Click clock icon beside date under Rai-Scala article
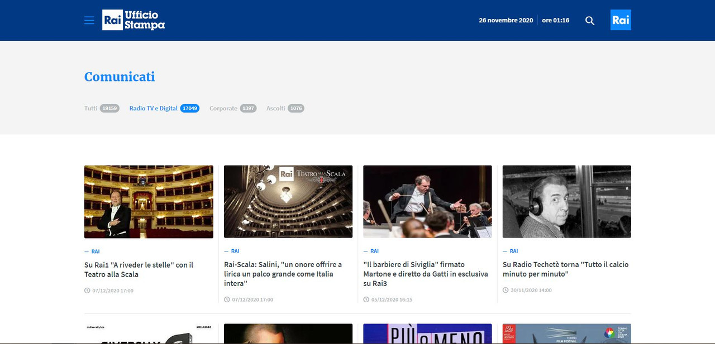 [227, 299]
